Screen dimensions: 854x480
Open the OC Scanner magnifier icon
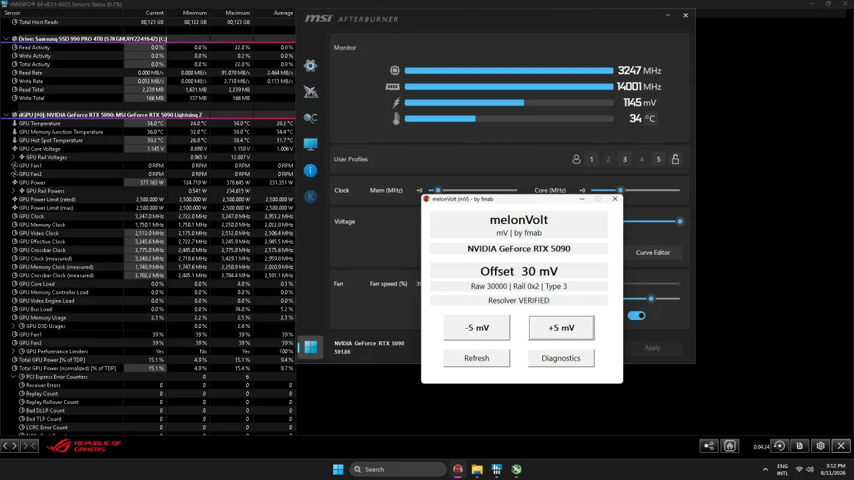pos(310,118)
